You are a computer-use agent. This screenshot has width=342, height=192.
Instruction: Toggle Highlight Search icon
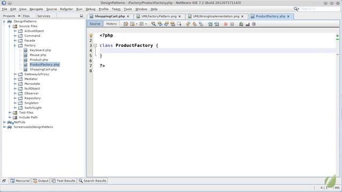tap(173, 24)
